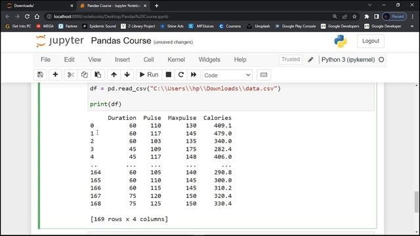Click the page vertical scrollbar thumb
The height and width of the screenshot is (236, 420).
(416, 202)
